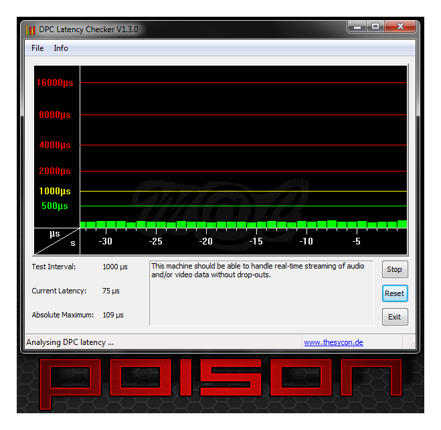The width and height of the screenshot is (441, 430).
Task: Click the 'Analysing DPC latency' status bar text
Action: [70, 342]
